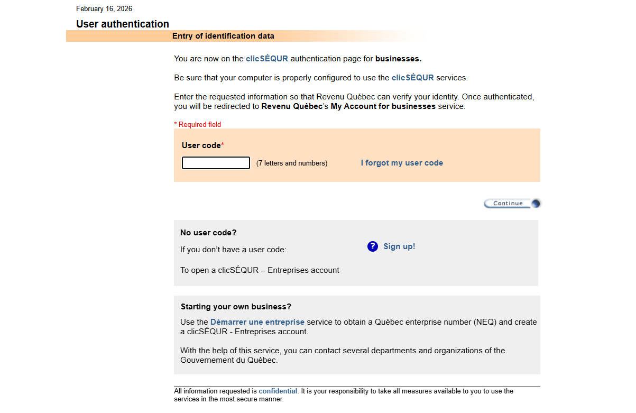Click the round arrow icon on Continue
Image resolution: width=636 pixels, height=413 pixels.
536,204
